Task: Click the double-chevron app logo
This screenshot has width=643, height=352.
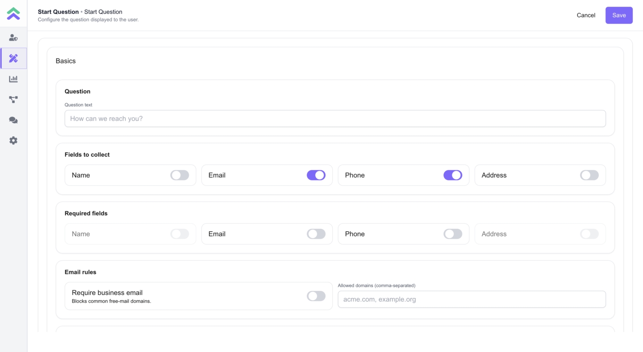Action: 13,14
